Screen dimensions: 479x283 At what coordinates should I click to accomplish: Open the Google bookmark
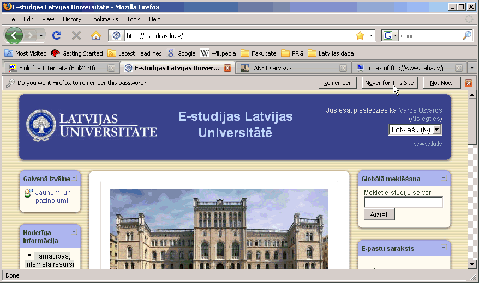click(182, 53)
